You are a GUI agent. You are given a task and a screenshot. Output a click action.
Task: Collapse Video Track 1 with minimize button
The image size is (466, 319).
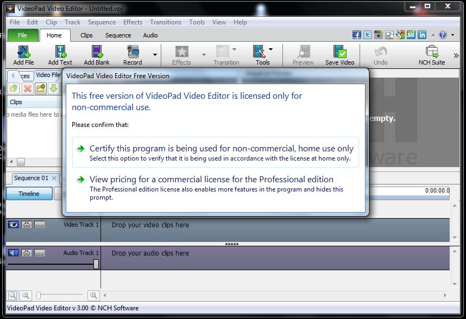[x=39, y=225]
